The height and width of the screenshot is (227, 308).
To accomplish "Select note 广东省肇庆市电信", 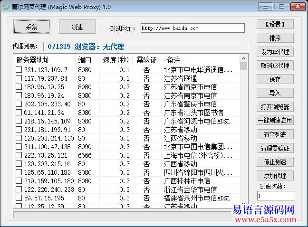I will point(190,104).
